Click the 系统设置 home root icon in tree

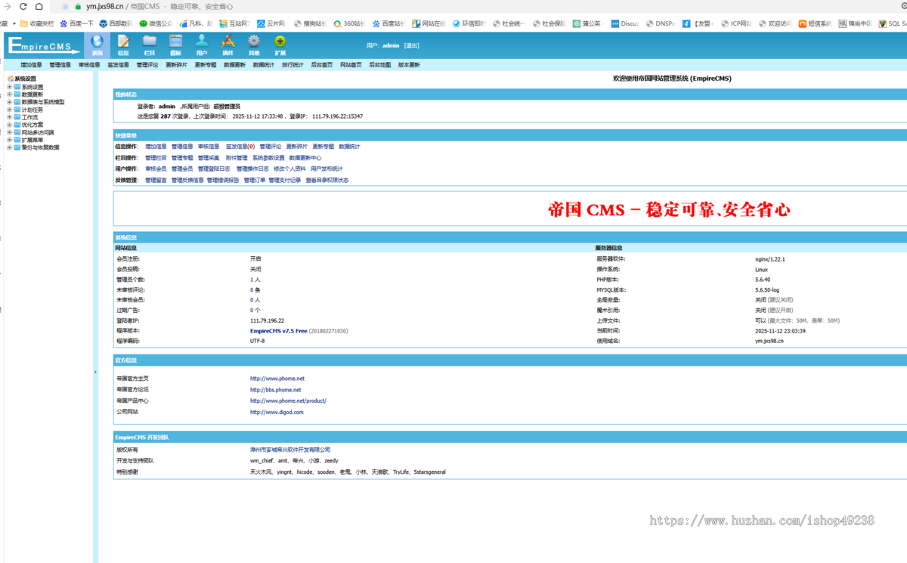click(11, 79)
